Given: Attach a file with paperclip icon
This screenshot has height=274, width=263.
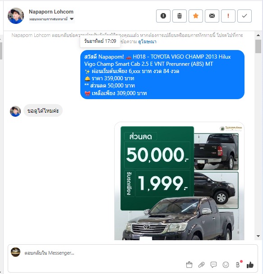Looking at the screenshot, I should (201, 265).
